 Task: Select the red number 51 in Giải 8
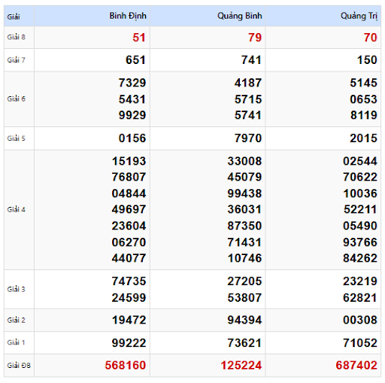click(x=139, y=38)
